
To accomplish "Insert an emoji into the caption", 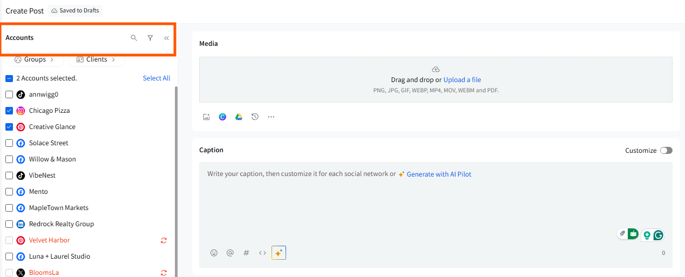I will 214,253.
